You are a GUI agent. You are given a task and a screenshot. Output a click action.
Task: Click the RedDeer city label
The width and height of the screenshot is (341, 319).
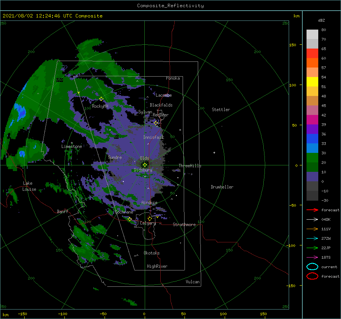[x=161, y=115]
